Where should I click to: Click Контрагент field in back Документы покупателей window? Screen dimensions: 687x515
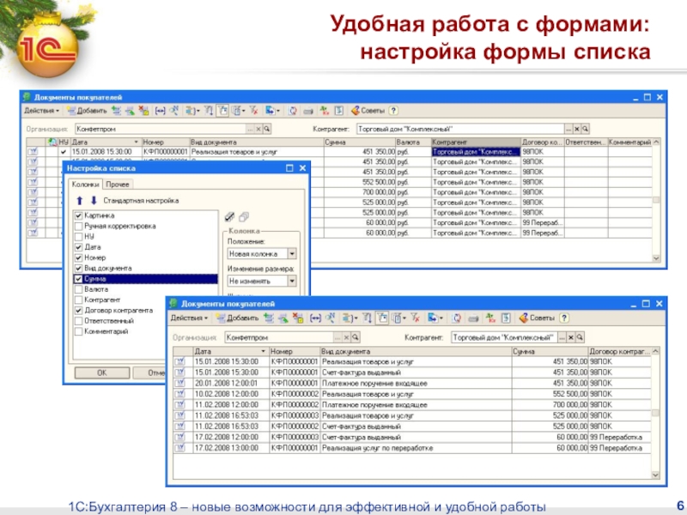pyautogui.click(x=460, y=129)
